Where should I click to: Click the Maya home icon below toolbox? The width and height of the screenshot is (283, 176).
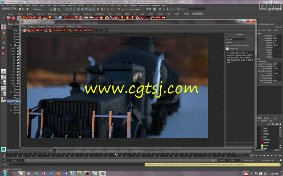click(3, 149)
